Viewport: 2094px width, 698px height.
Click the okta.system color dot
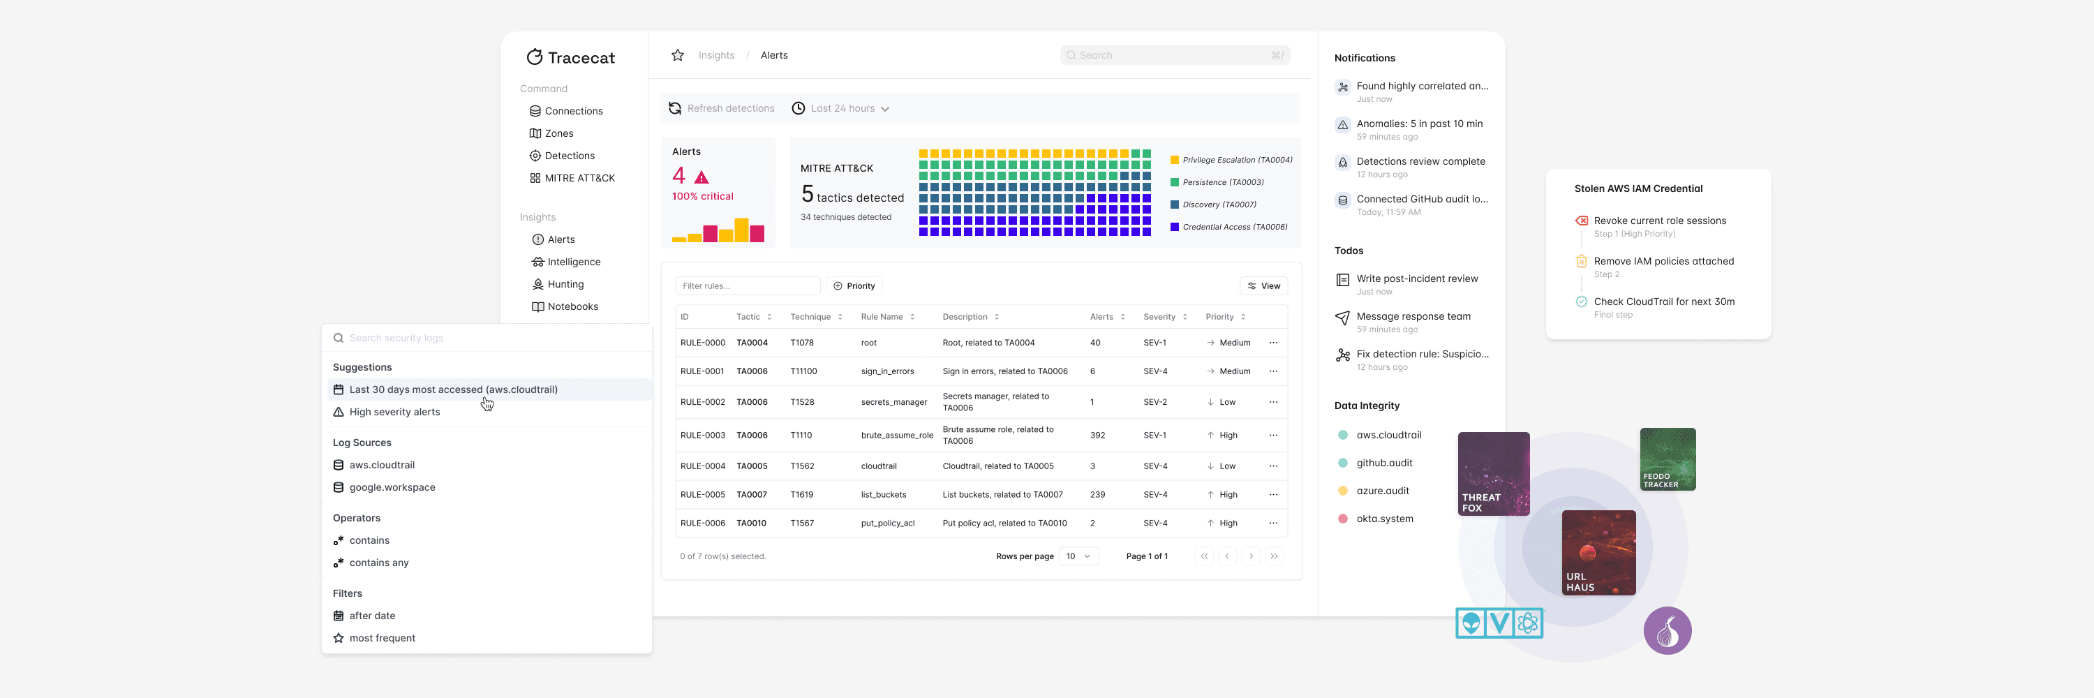pyautogui.click(x=1343, y=519)
